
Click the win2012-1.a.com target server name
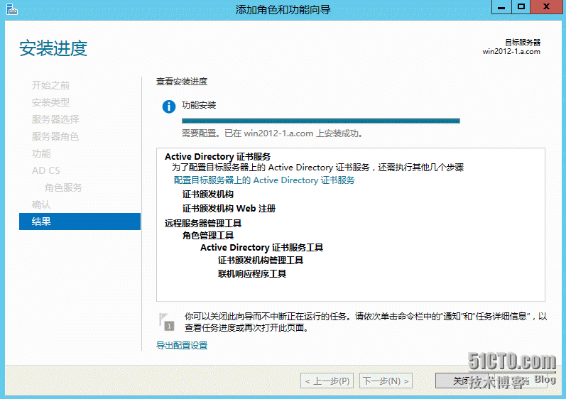point(511,51)
